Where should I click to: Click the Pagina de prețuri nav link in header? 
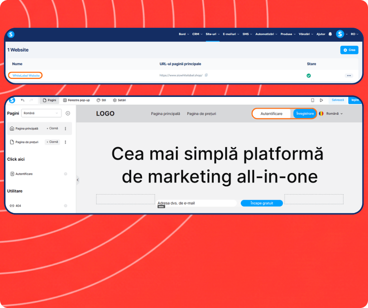click(201, 113)
